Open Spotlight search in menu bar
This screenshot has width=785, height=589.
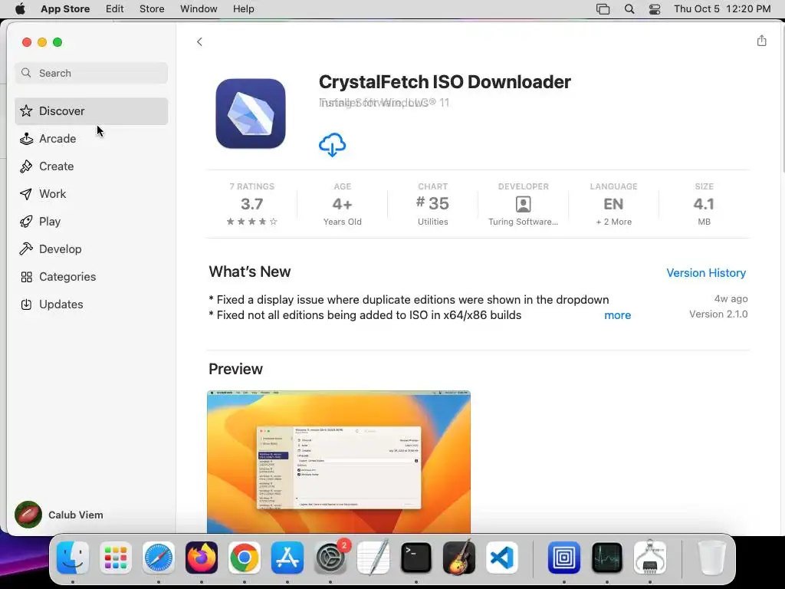629,9
